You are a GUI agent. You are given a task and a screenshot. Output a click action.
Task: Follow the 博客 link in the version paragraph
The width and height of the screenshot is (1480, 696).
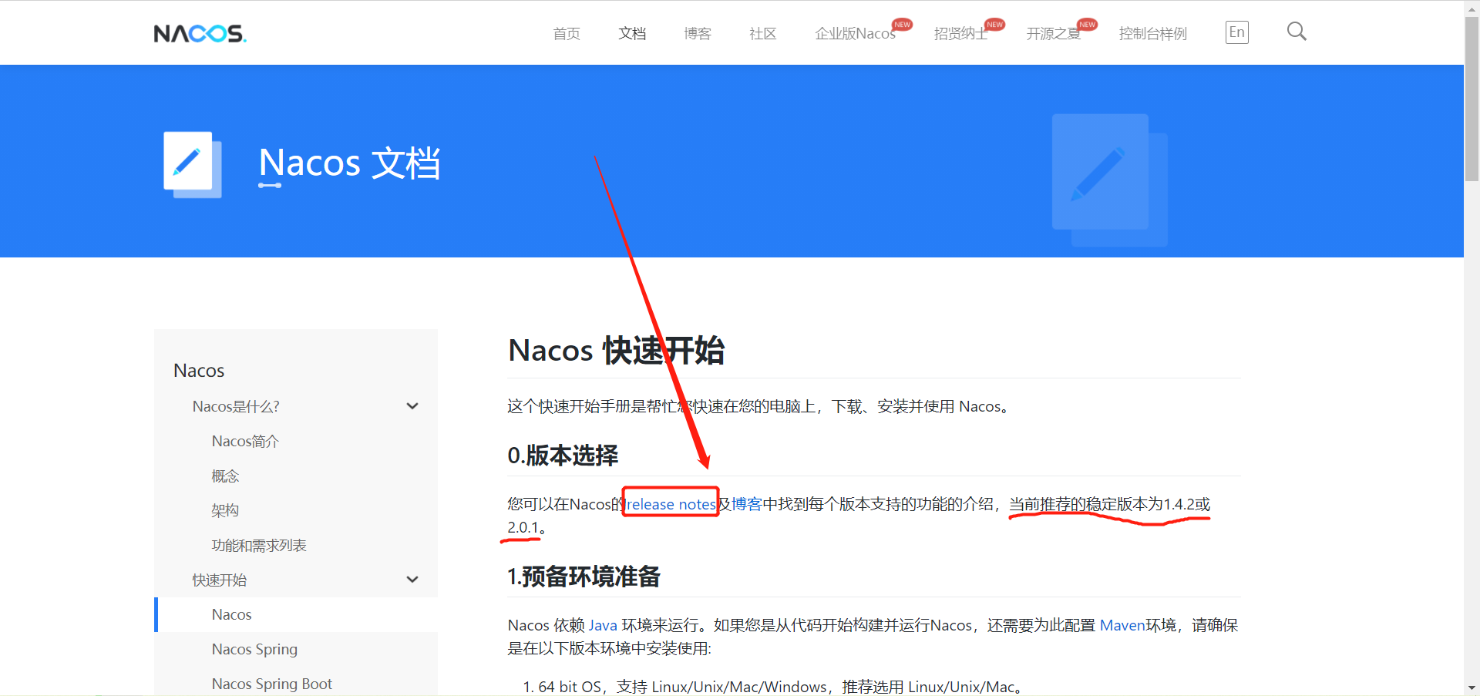(x=746, y=504)
